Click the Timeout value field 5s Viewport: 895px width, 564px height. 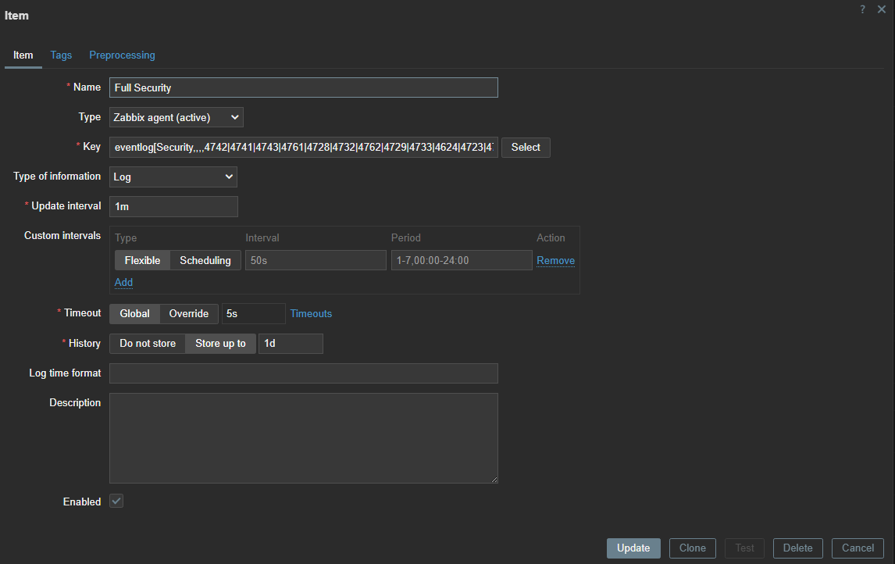click(254, 313)
